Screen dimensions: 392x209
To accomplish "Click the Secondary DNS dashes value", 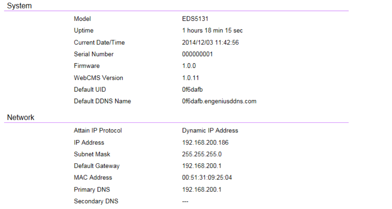I will coord(185,202).
